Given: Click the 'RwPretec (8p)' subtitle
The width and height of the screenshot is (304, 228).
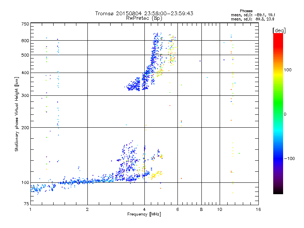Looking at the screenshot, I should click(x=144, y=18).
